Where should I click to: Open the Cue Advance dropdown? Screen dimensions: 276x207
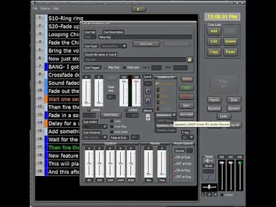tap(95, 137)
